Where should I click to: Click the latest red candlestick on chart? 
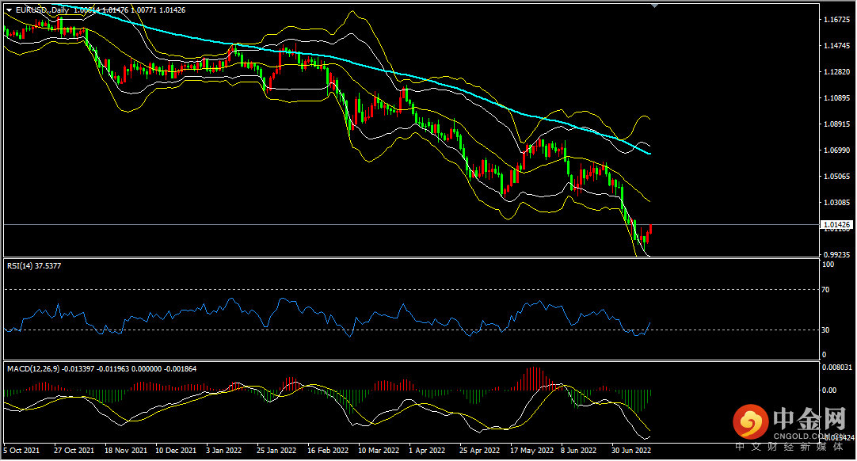point(650,230)
